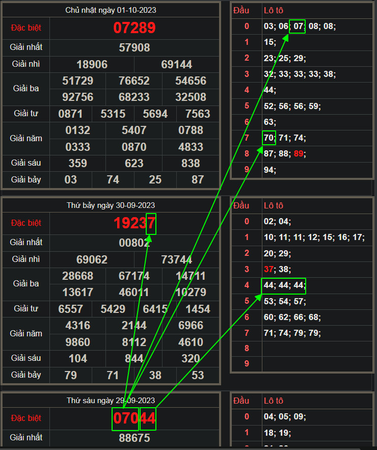Click the Đặc biệt label for 01-10-2023

(26, 28)
